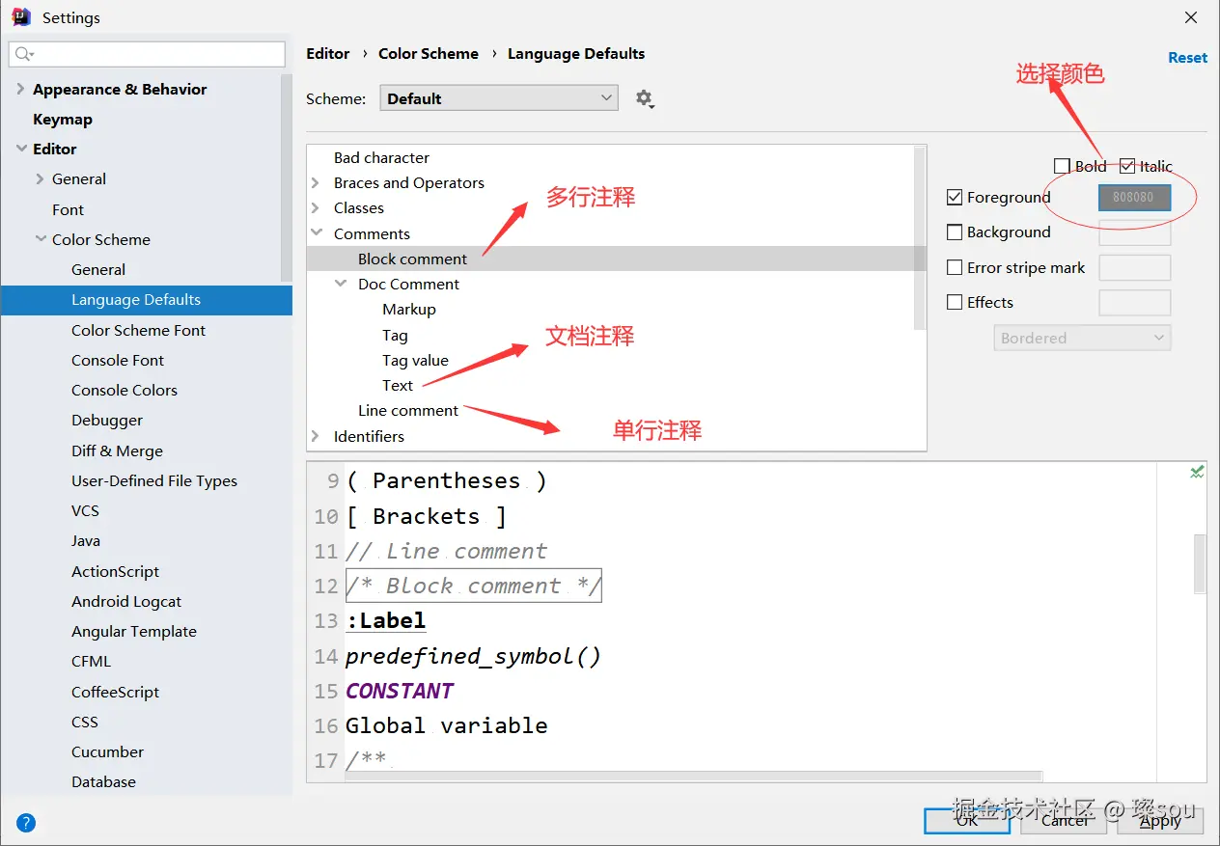Click the help question mark icon
Viewport: 1220px width, 846px height.
pos(26,823)
